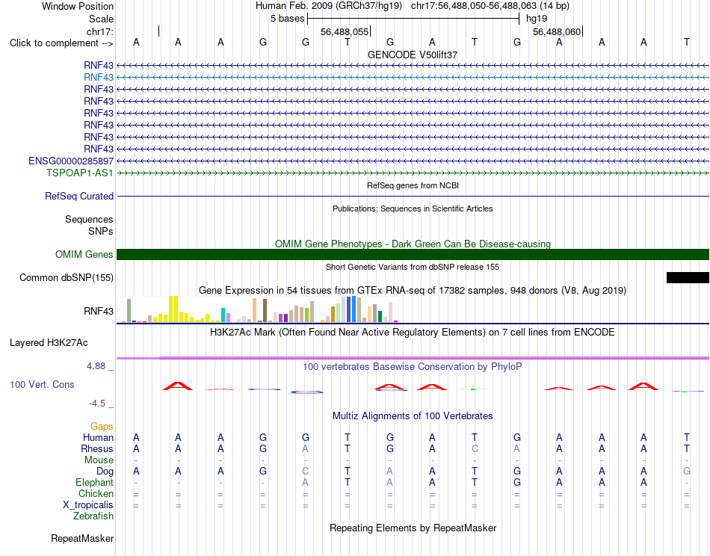Open 'Publications: Sequences in Scientific Articles' title
Viewport: 710px width, 556px height.
tap(413, 208)
